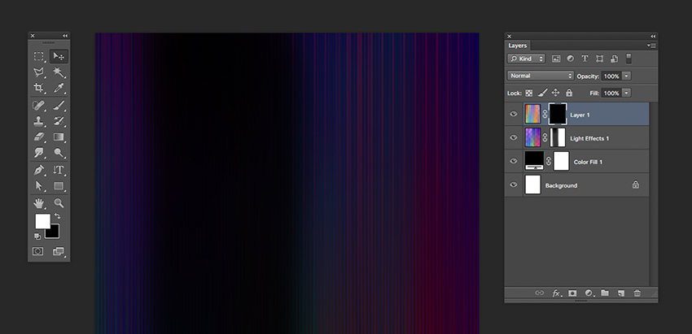The width and height of the screenshot is (692, 334).
Task: Filter for adjustment layers
Action: tap(570, 59)
